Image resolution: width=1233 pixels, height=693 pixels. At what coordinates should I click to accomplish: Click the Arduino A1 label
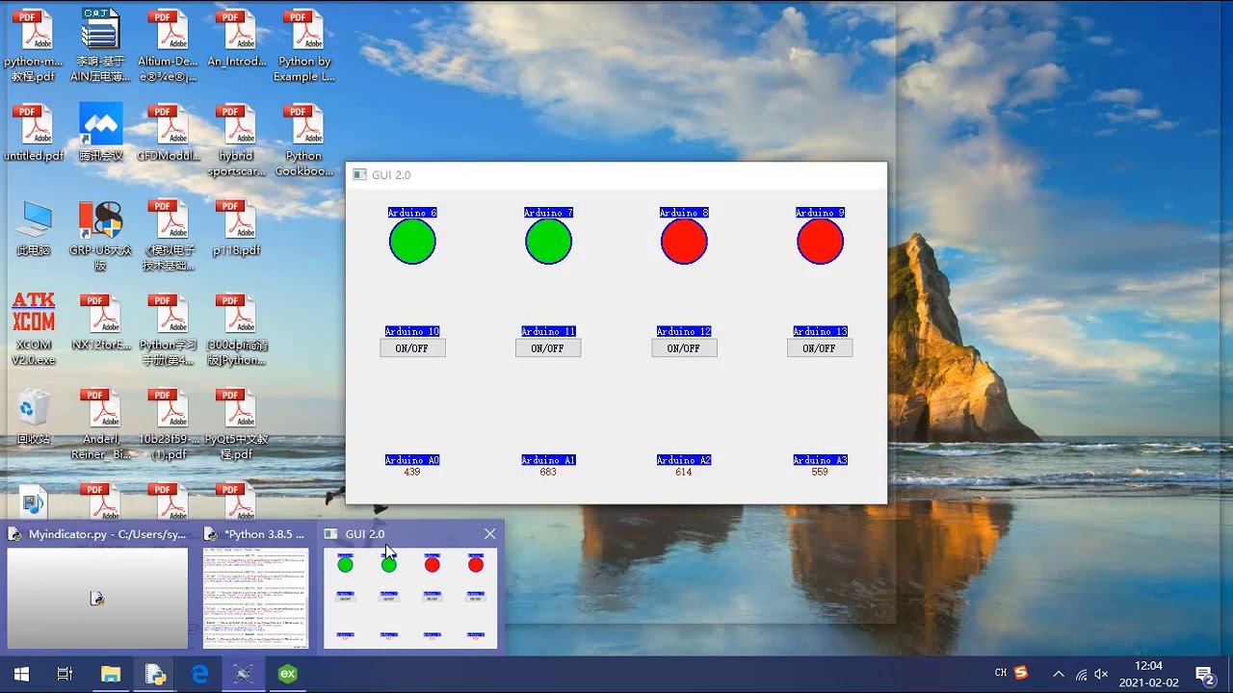548,460
